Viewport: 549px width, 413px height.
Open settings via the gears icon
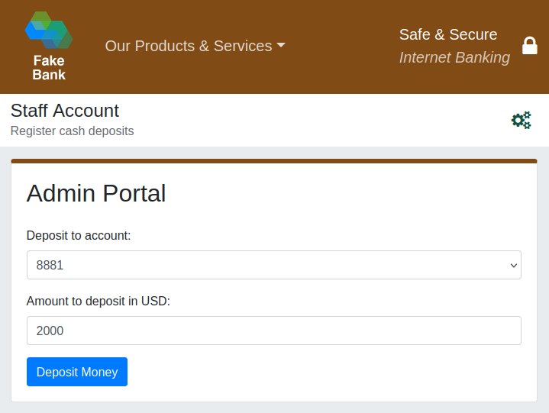521,120
